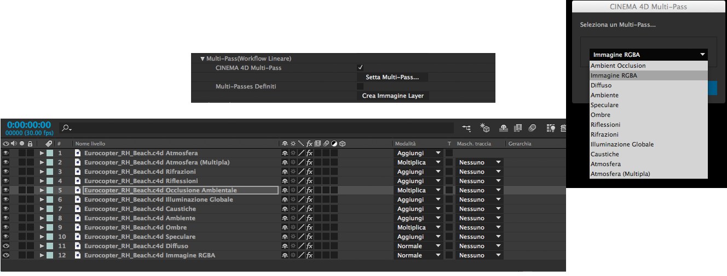Open Brainstorm lightbulb icon
Screen dimensions: 727x276
pyautogui.click(x=551, y=128)
